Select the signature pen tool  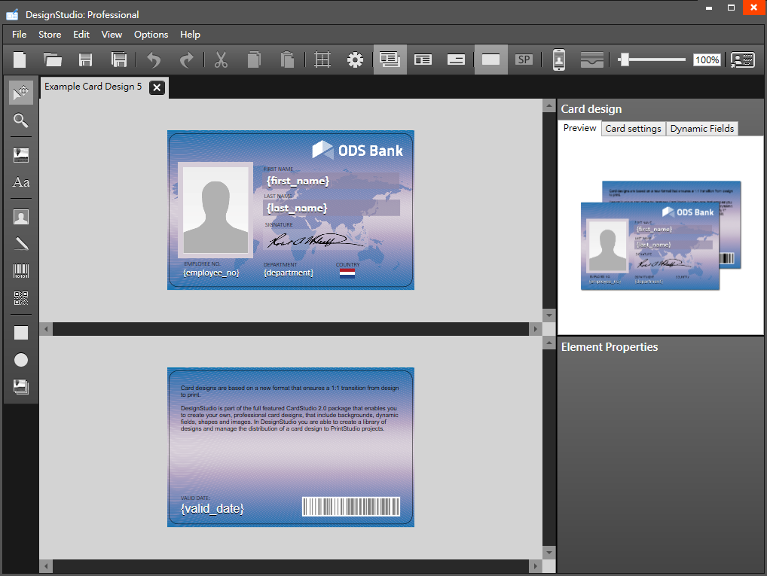tap(21, 243)
